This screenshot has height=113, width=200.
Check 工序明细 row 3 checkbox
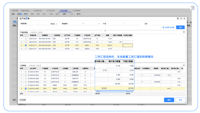click(x=26, y=78)
